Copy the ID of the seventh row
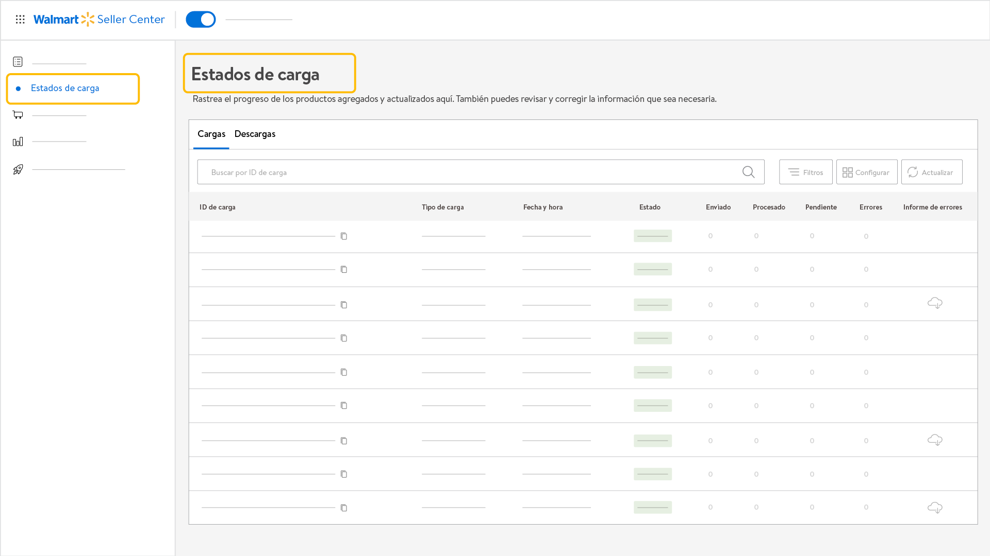990x556 pixels. coord(344,441)
